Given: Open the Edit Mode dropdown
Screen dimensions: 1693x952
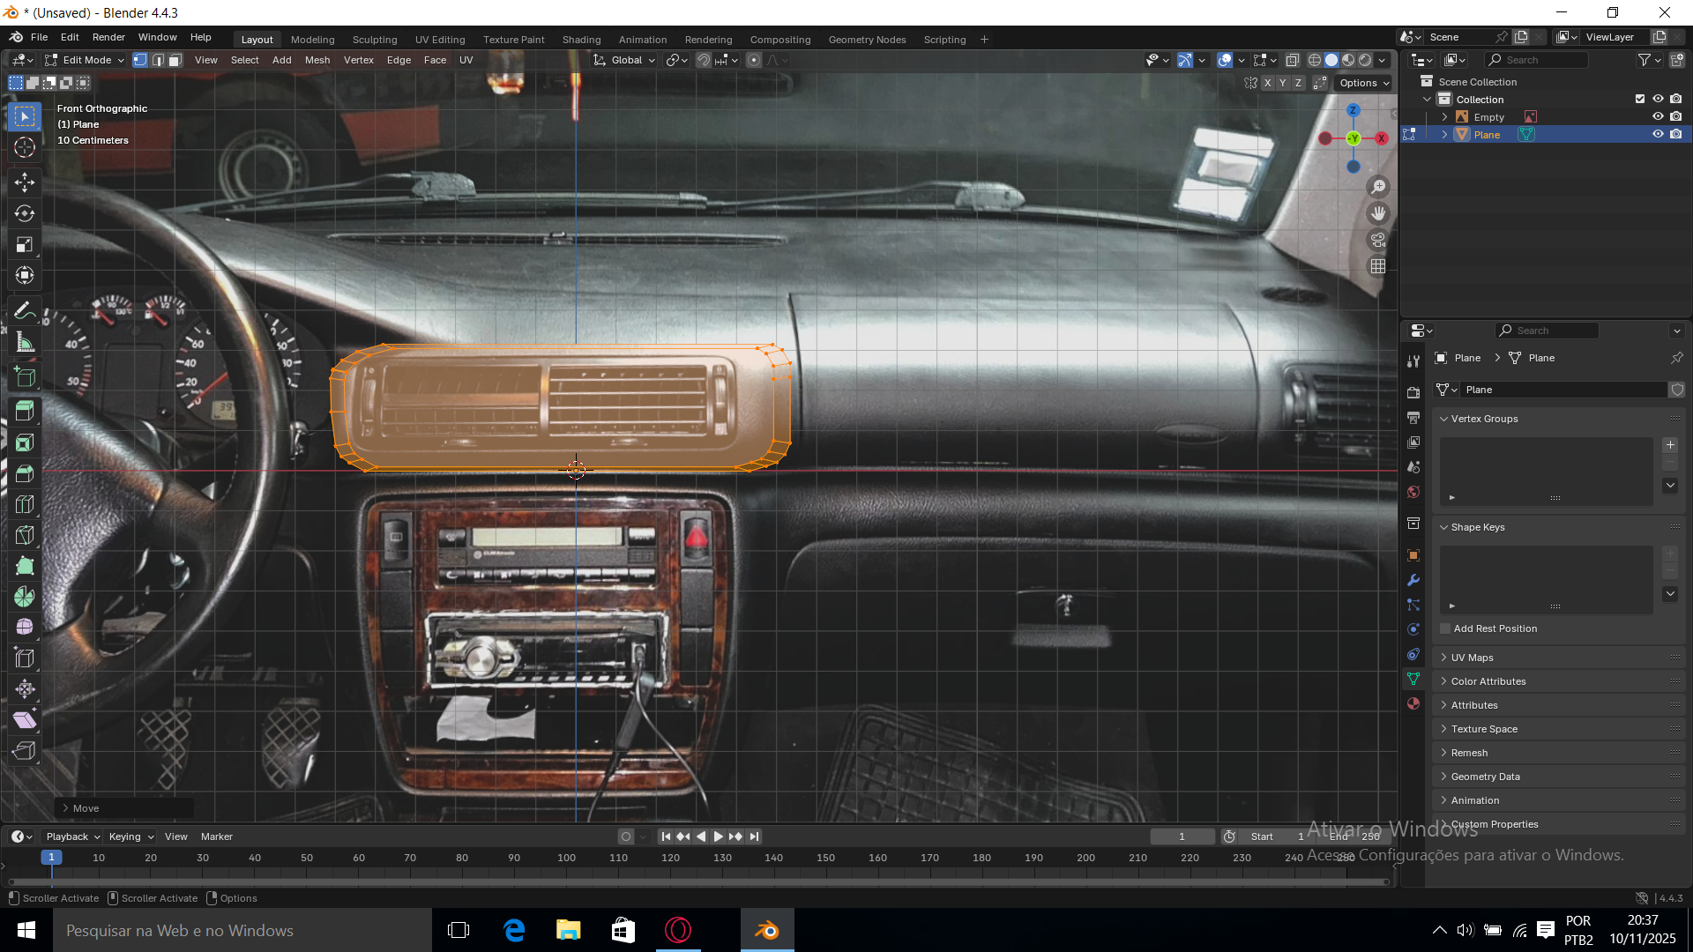Looking at the screenshot, I should click(85, 60).
